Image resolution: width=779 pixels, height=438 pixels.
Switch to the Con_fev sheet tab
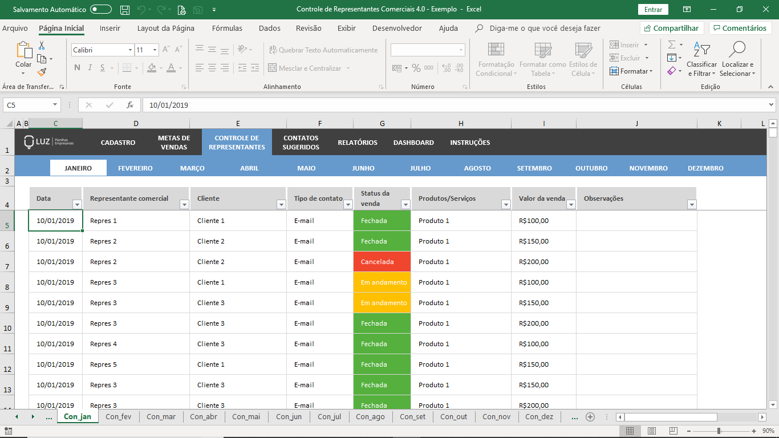(x=119, y=416)
